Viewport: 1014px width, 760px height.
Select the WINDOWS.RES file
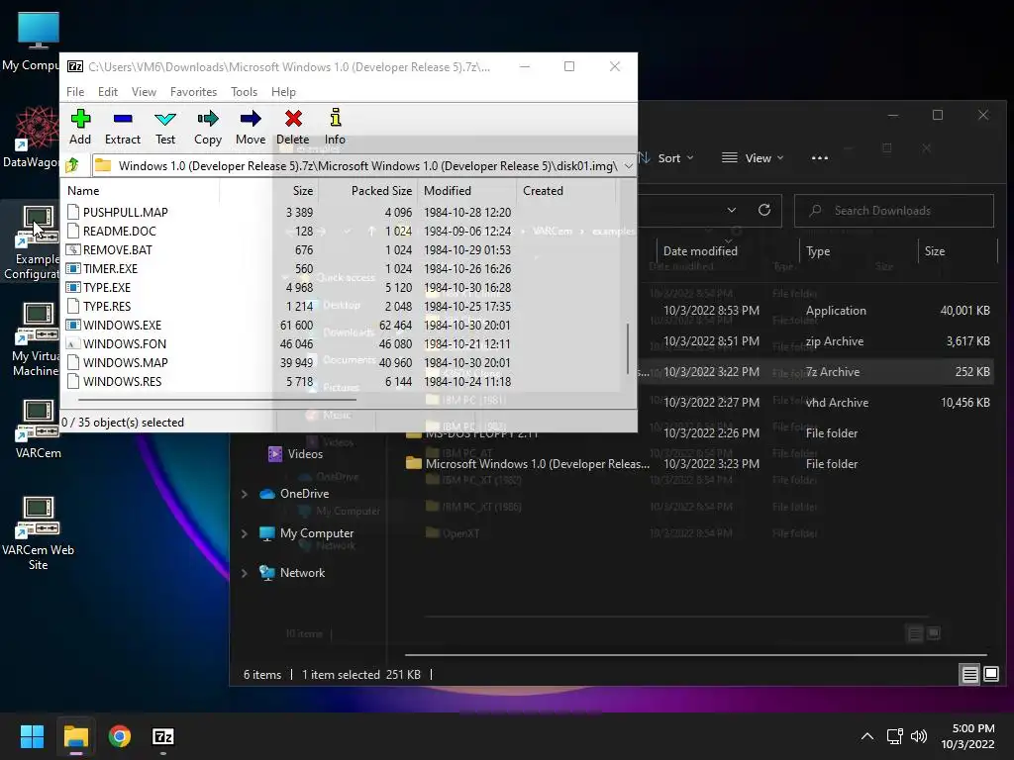(x=122, y=381)
